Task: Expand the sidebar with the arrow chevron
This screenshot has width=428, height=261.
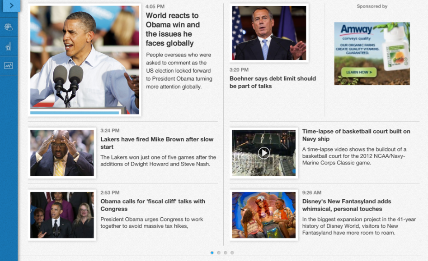Action: (x=11, y=6)
